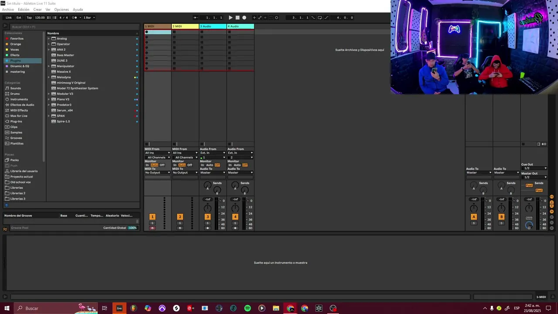Select Favoritos collection in browser

tap(17, 38)
